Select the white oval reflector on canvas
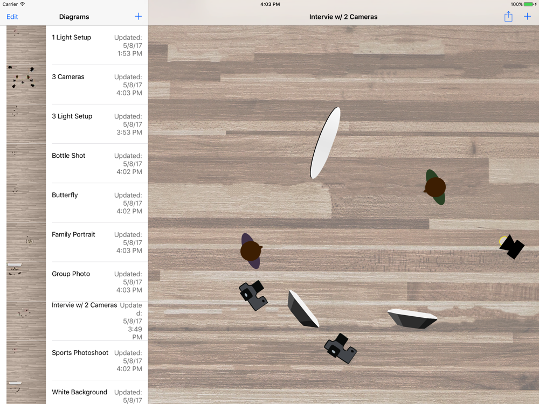This screenshot has height=404, width=539. tap(325, 143)
